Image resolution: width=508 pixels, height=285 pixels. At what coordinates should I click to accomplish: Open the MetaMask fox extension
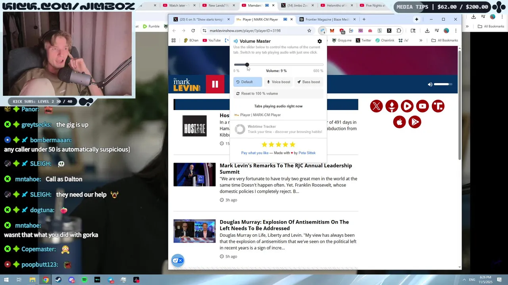(x=332, y=30)
